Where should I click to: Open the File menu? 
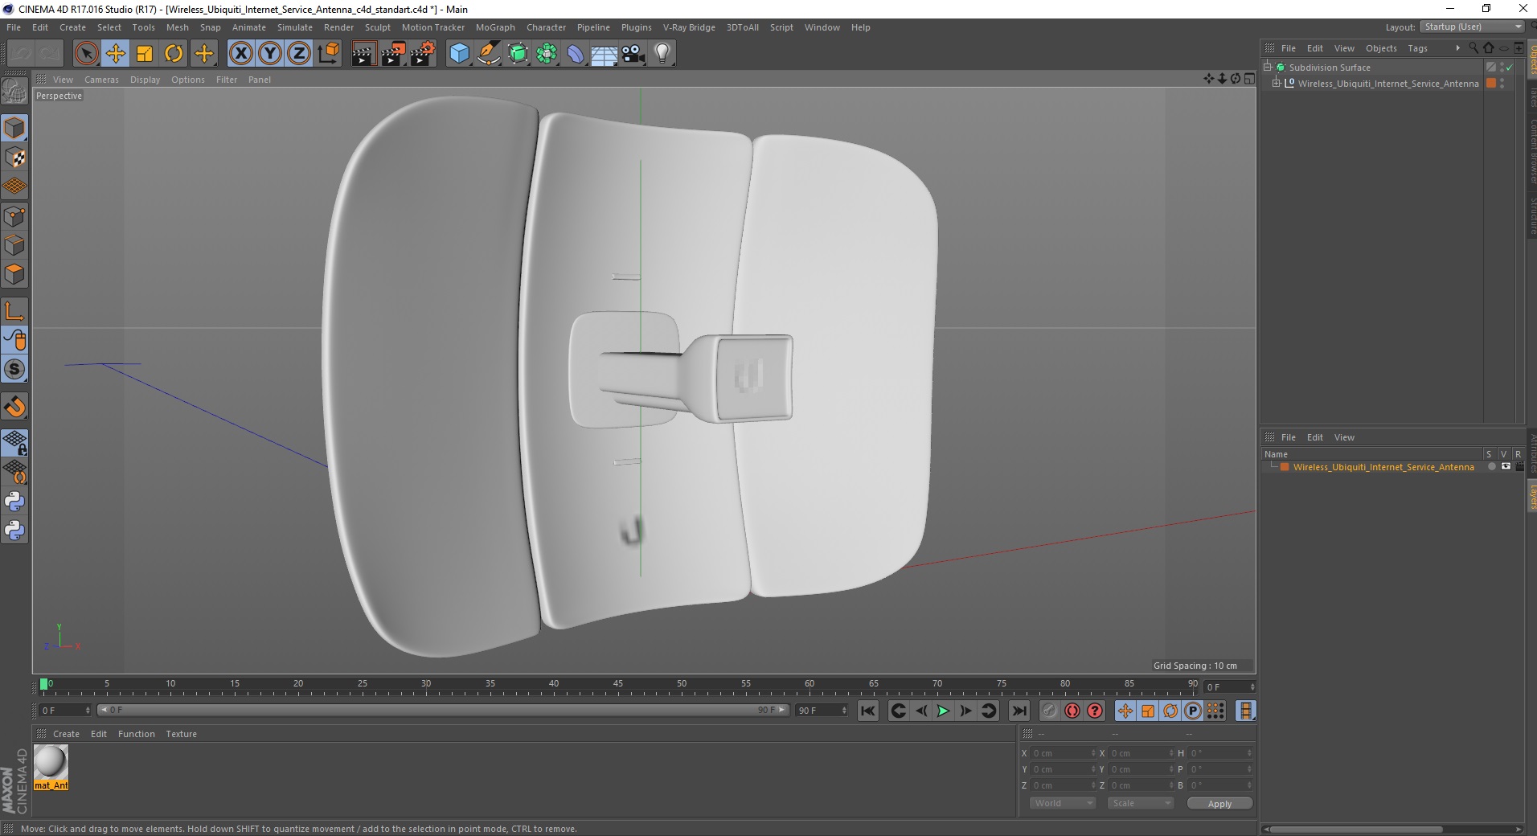14,27
